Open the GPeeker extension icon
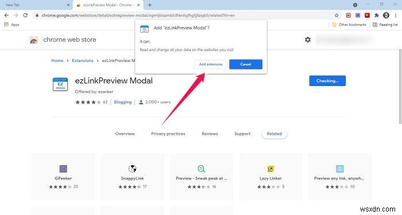This screenshot has width=402, height=215. point(63,169)
